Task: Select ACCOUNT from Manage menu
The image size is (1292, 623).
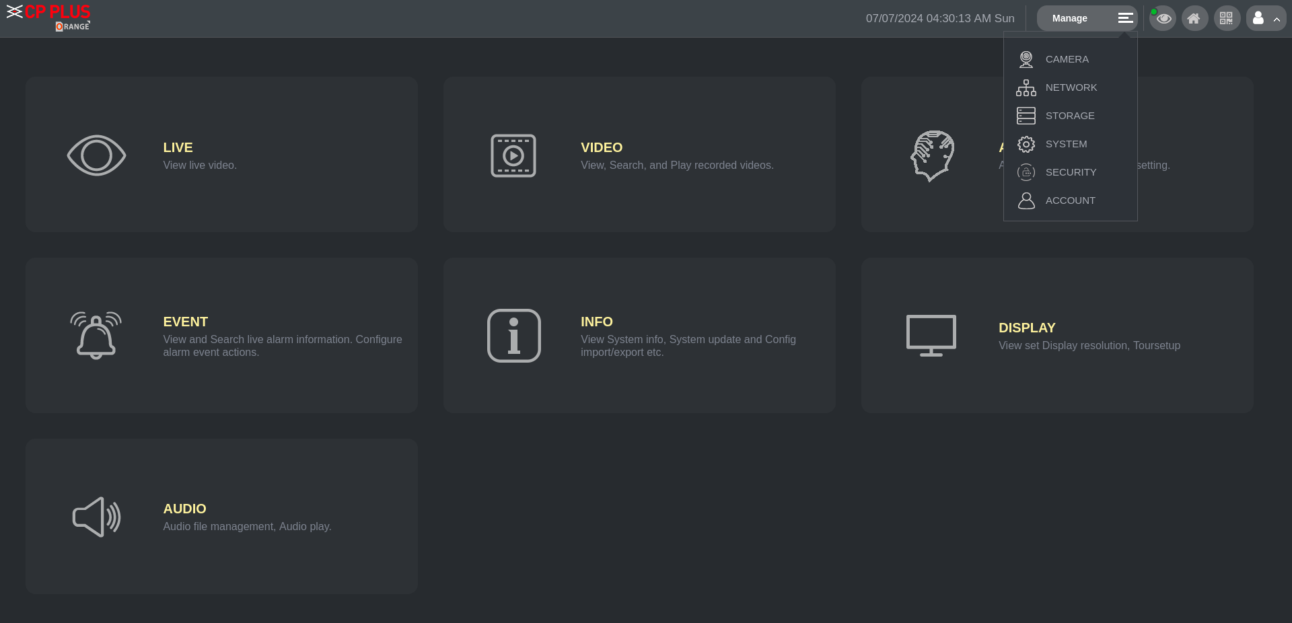Action: [x=1070, y=200]
